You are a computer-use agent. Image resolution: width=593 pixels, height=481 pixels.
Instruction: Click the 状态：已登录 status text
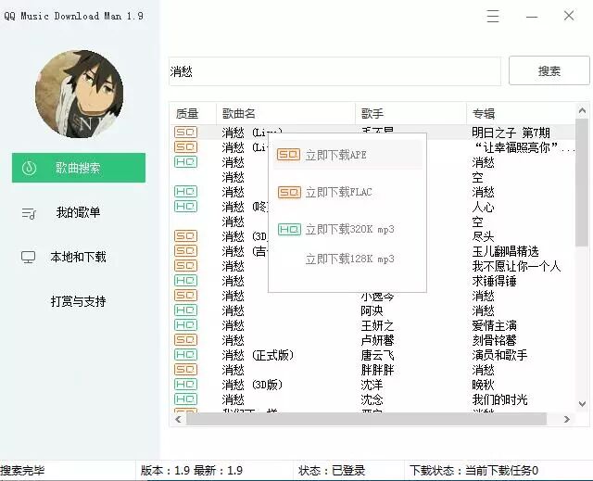click(x=332, y=471)
